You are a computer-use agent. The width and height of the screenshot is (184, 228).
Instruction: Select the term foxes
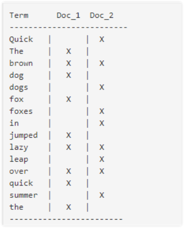[21, 111]
